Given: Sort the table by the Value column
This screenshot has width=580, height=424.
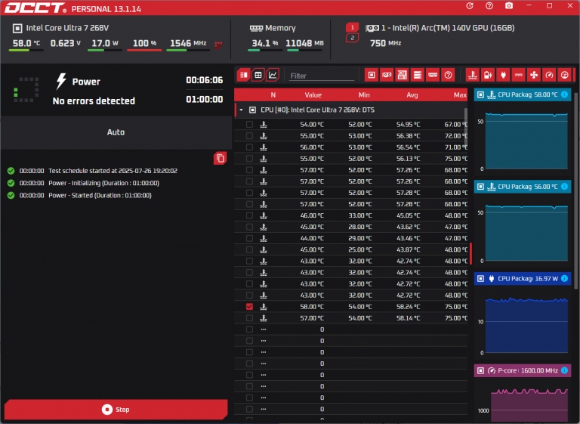Looking at the screenshot, I should (313, 95).
